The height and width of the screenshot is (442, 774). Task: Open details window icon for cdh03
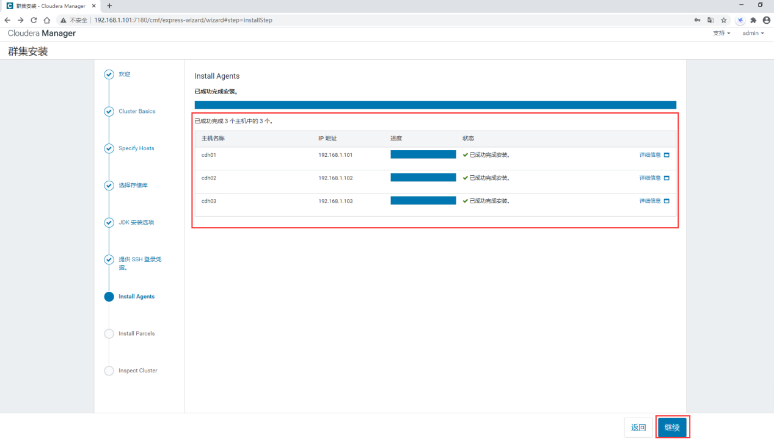[x=666, y=201]
